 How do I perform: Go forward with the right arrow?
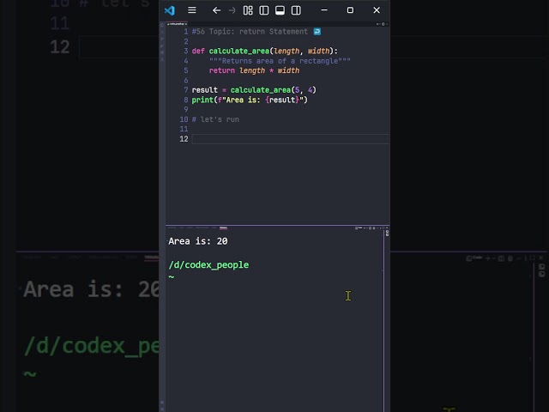pyautogui.click(x=232, y=10)
